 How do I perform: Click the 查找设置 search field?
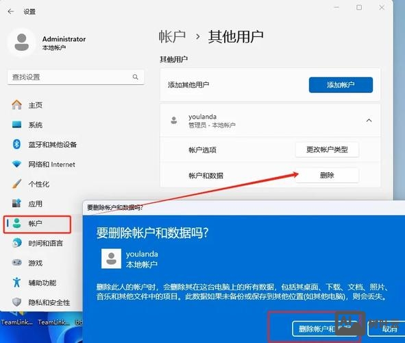coord(75,77)
